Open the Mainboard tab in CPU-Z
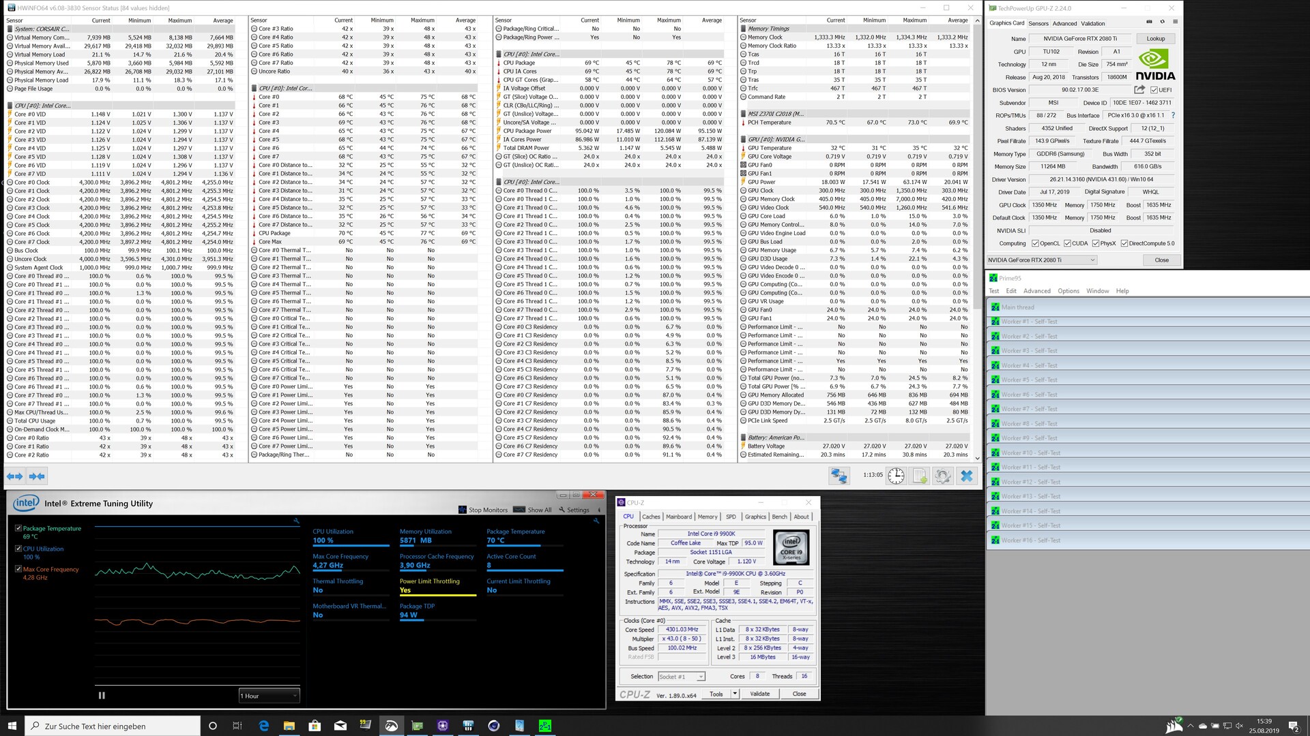The width and height of the screenshot is (1310, 736). pos(679,517)
